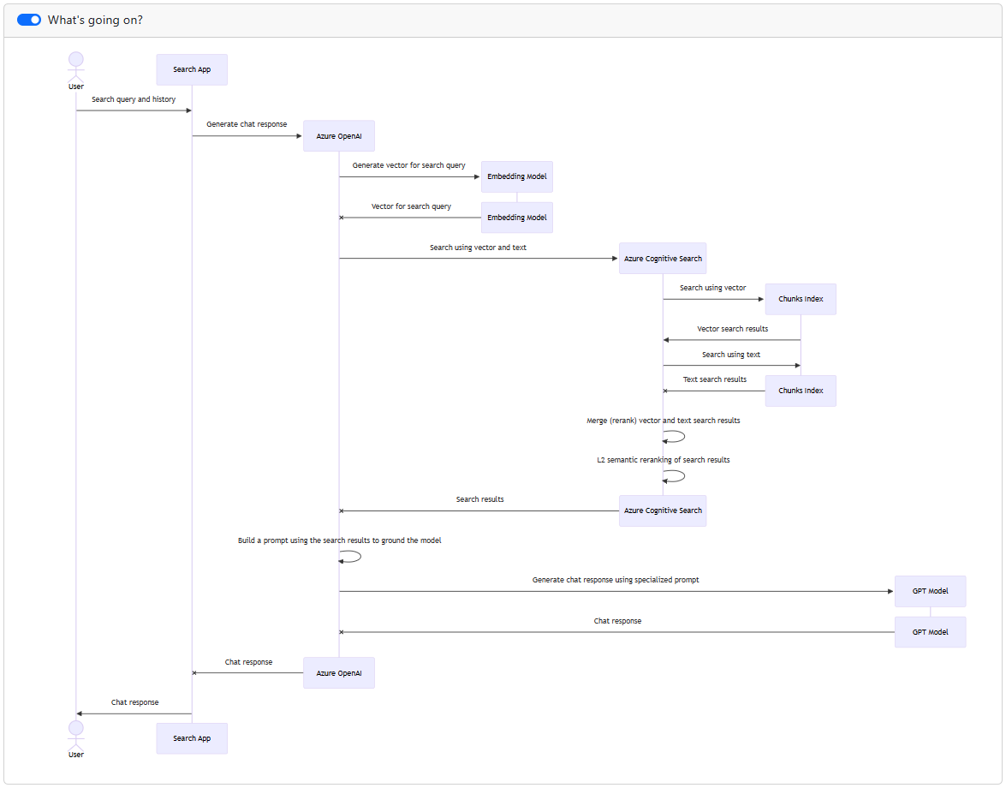Screen dimensions: 1006x788
Task: Select the bottom Search App box
Action: 192,738
